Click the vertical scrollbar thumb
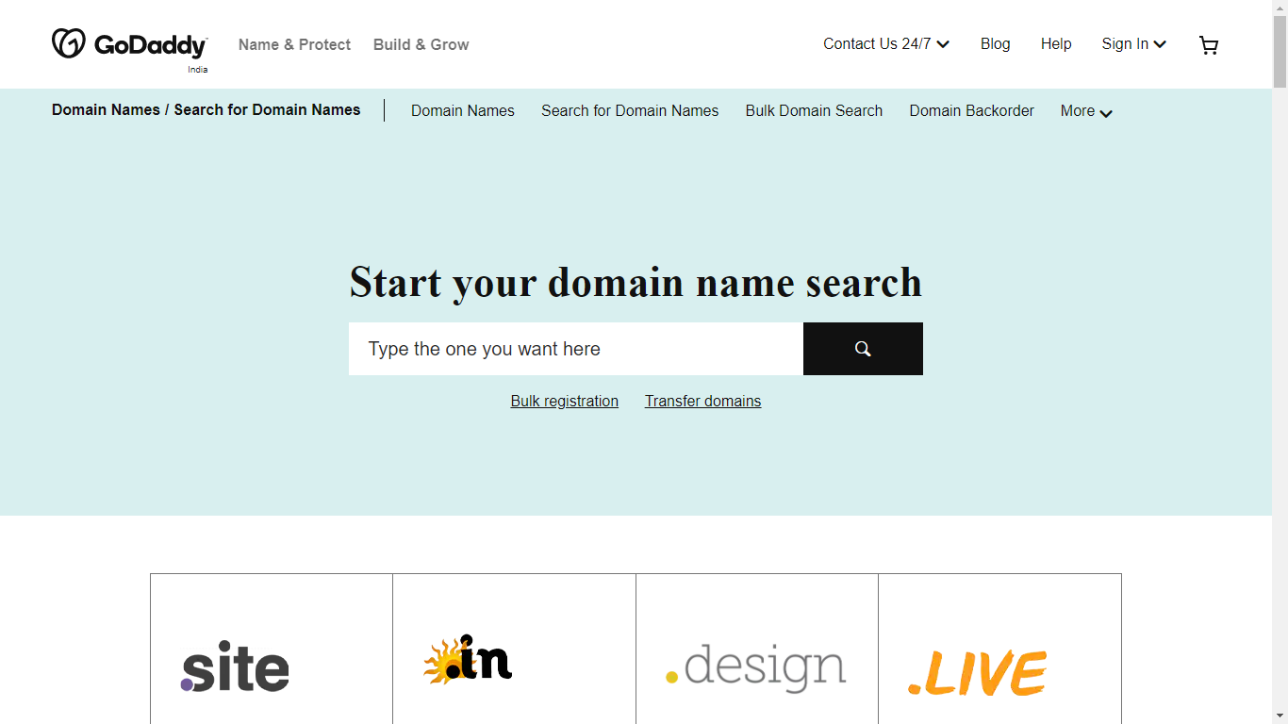 click(x=1280, y=53)
